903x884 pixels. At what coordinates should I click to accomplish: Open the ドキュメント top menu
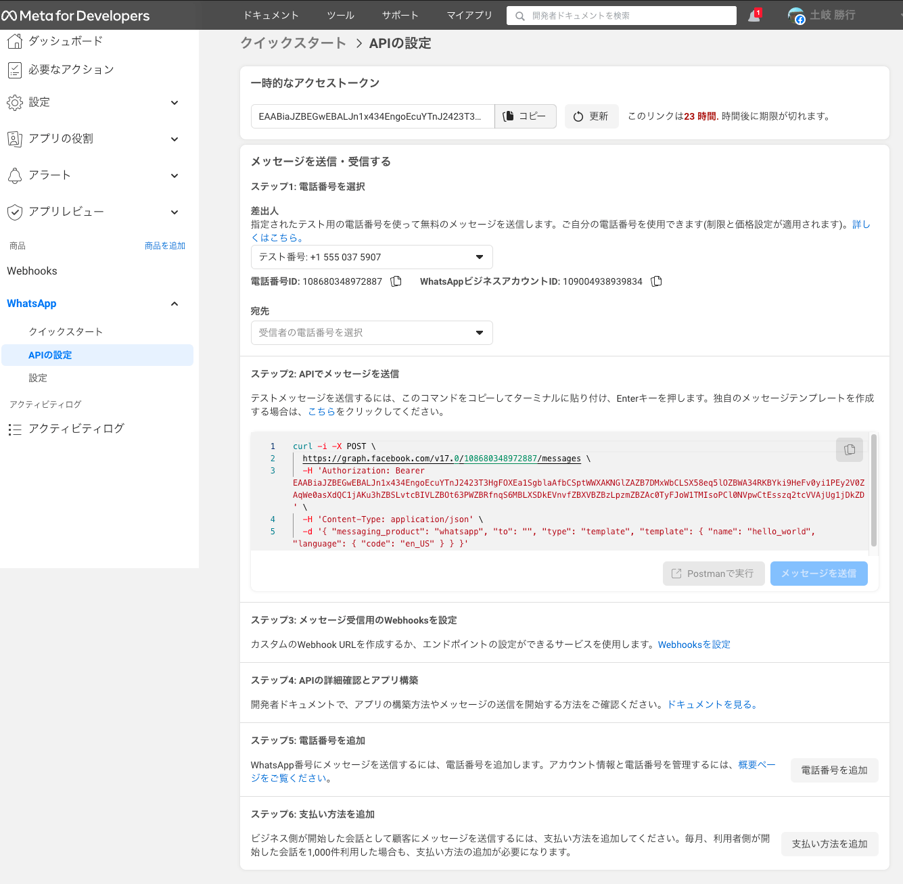pos(271,15)
